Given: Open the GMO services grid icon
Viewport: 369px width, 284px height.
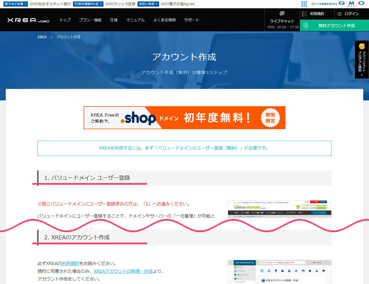Looking at the screenshot, I should pyautogui.click(x=304, y=4).
